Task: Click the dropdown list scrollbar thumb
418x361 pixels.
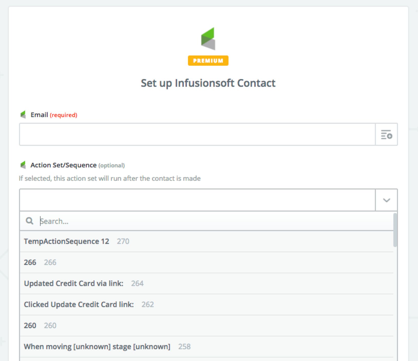Action: coord(395,230)
